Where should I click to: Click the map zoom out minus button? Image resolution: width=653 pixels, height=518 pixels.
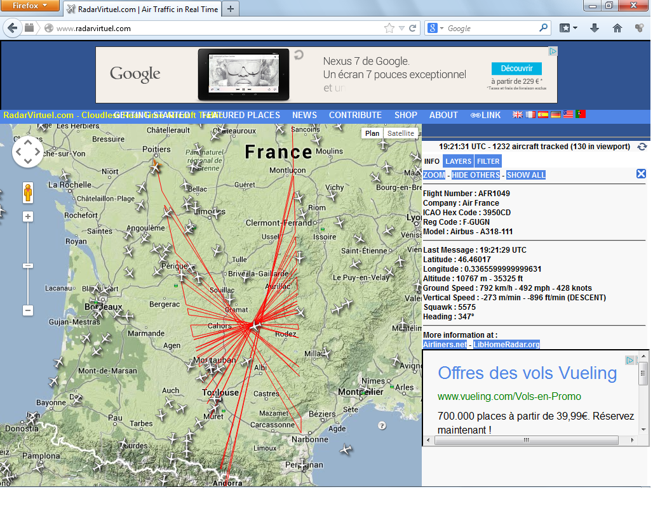(x=28, y=310)
